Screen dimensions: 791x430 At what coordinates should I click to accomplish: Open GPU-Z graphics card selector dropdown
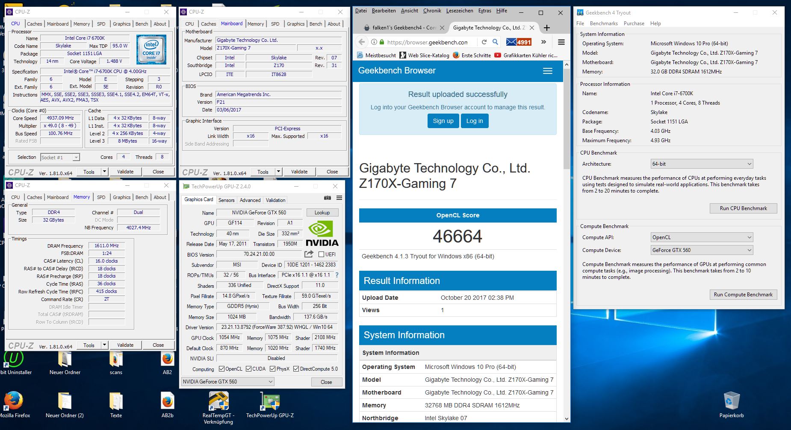tap(228, 382)
